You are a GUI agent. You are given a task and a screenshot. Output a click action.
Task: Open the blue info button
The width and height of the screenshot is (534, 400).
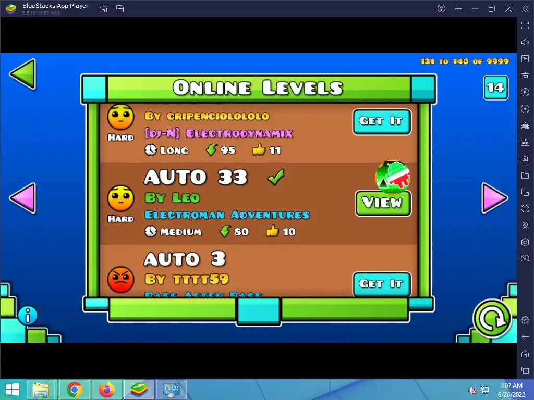coord(28,316)
